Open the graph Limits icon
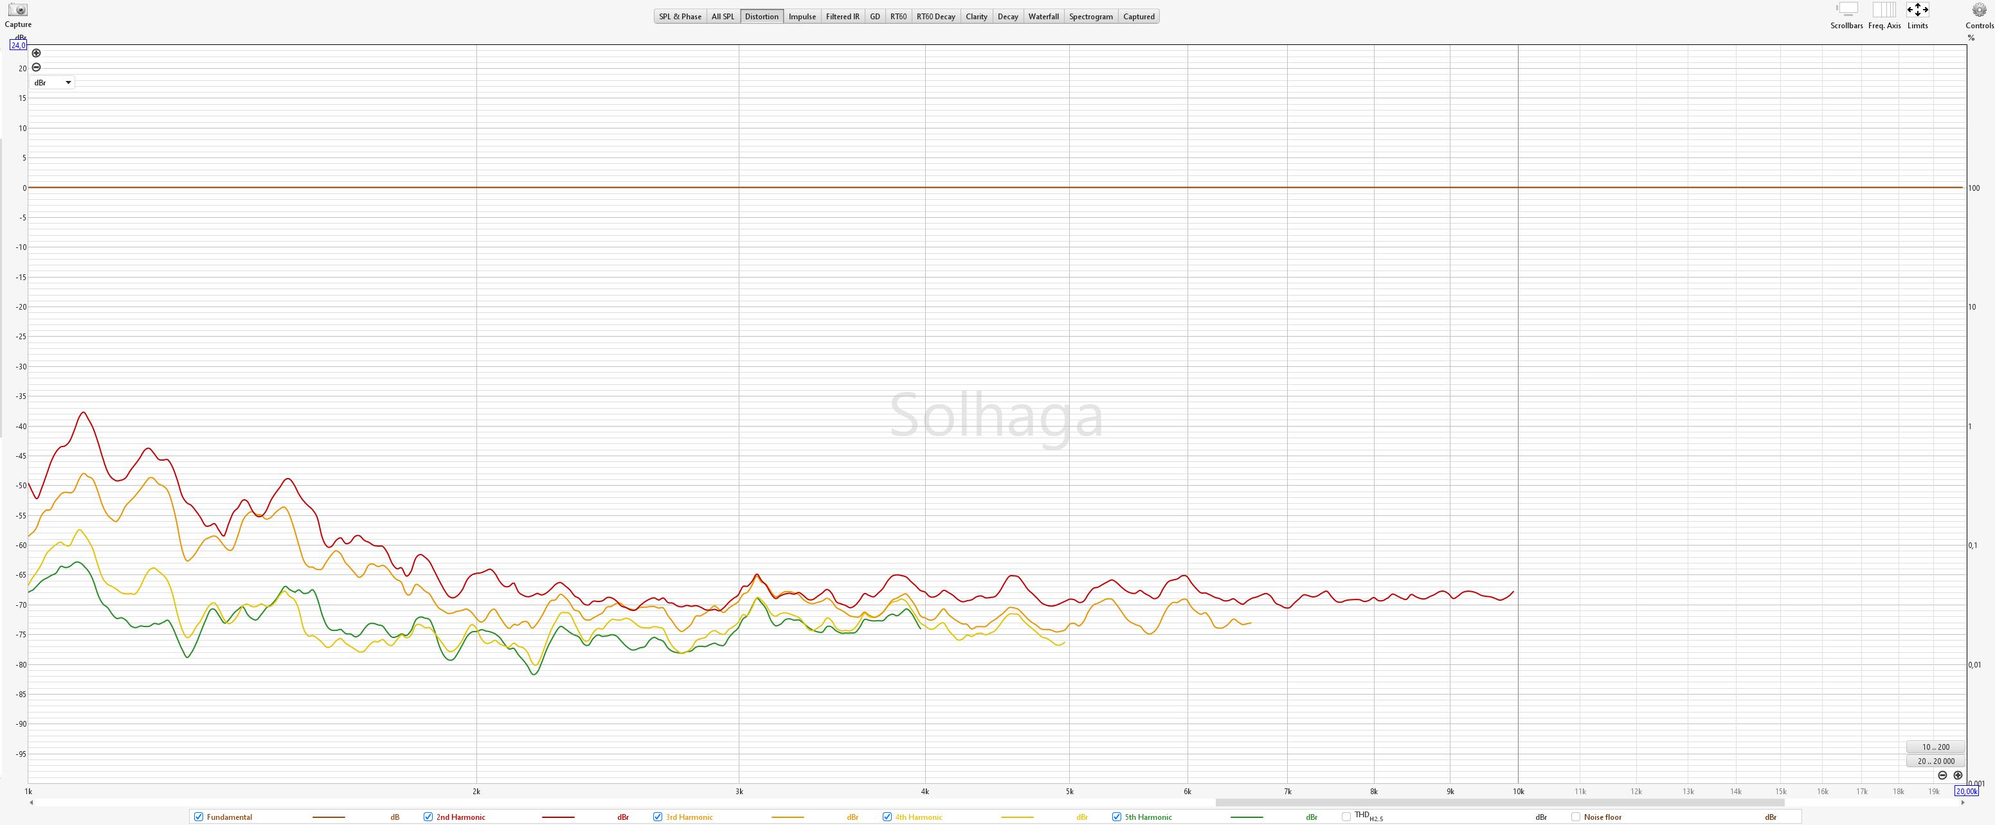The image size is (1995, 825). [x=1918, y=10]
